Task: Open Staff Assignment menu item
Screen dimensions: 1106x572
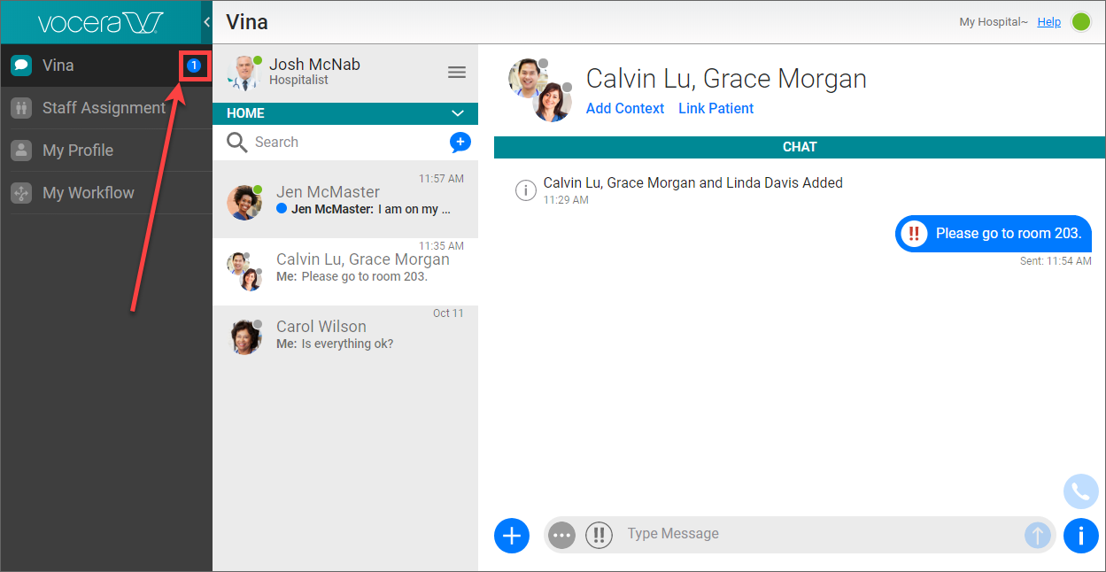Action: click(x=106, y=108)
